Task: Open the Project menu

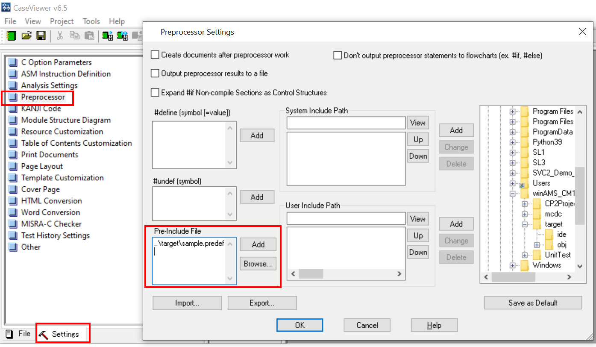Action: coord(62,21)
